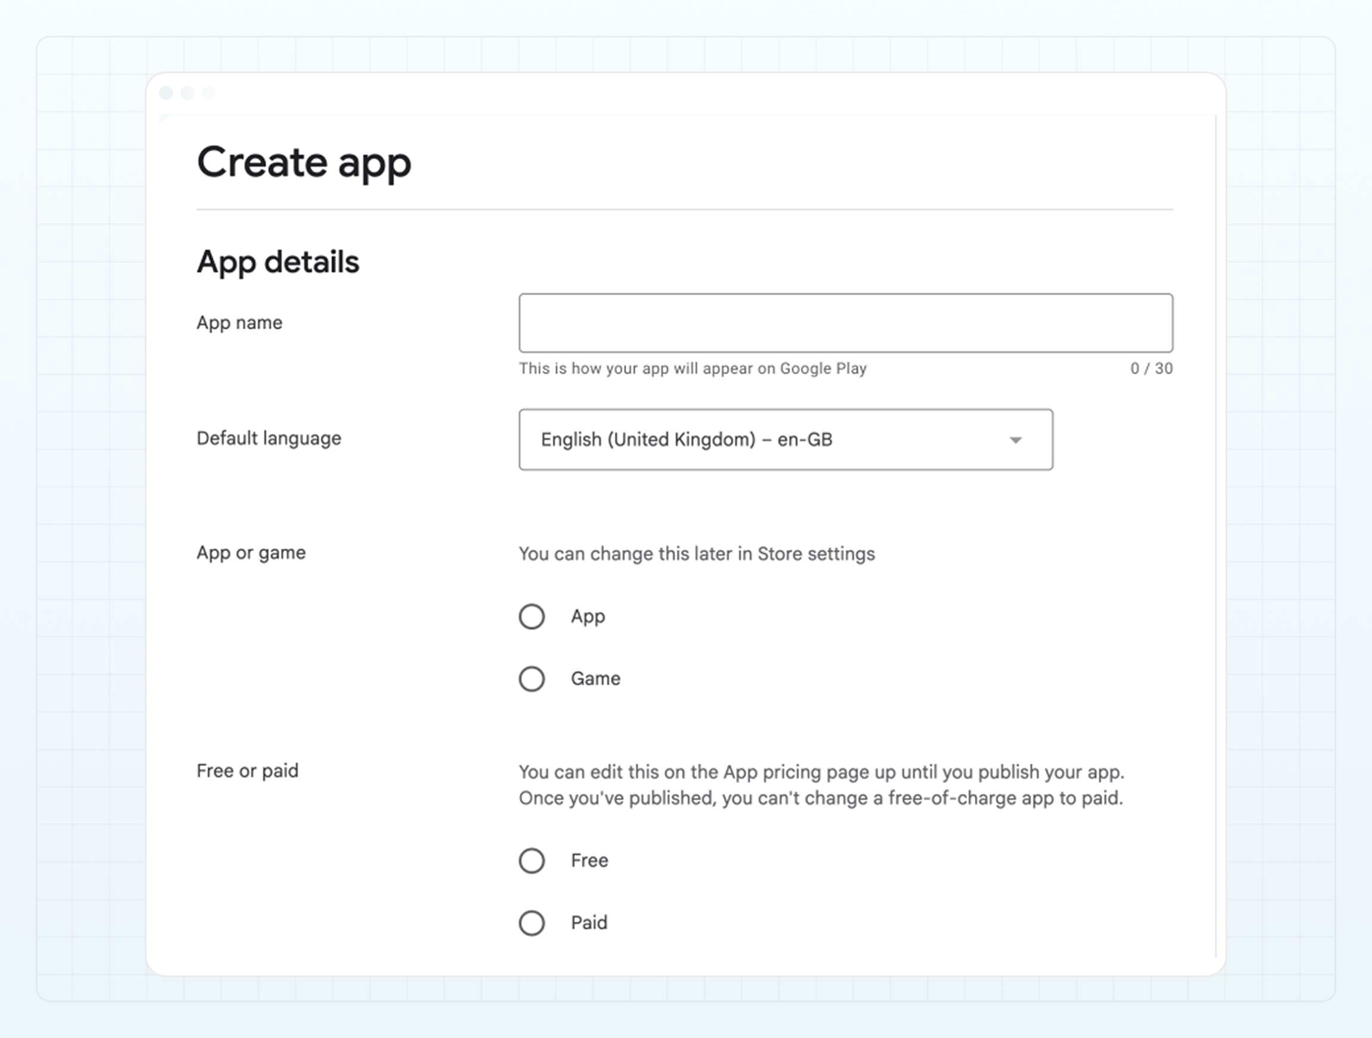1372x1038 pixels.
Task: Click the third window control dot
Action: (208, 92)
